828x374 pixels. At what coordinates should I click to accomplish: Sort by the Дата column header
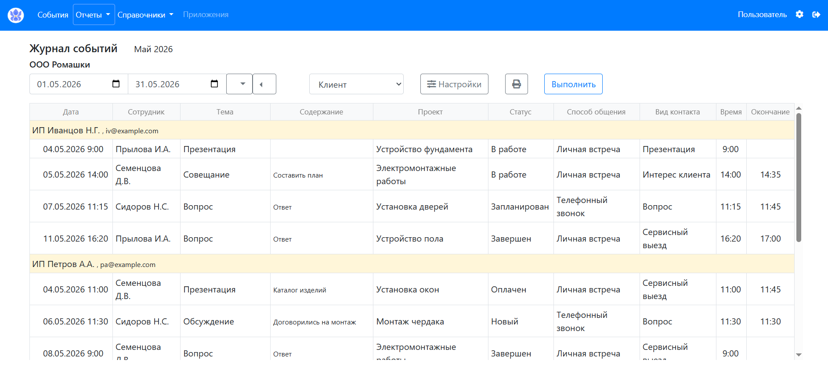tap(71, 112)
